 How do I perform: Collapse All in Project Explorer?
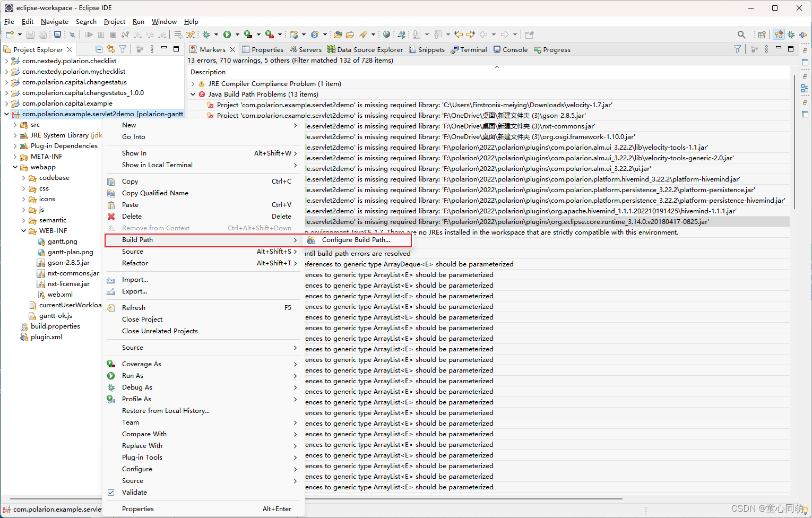tap(99, 49)
